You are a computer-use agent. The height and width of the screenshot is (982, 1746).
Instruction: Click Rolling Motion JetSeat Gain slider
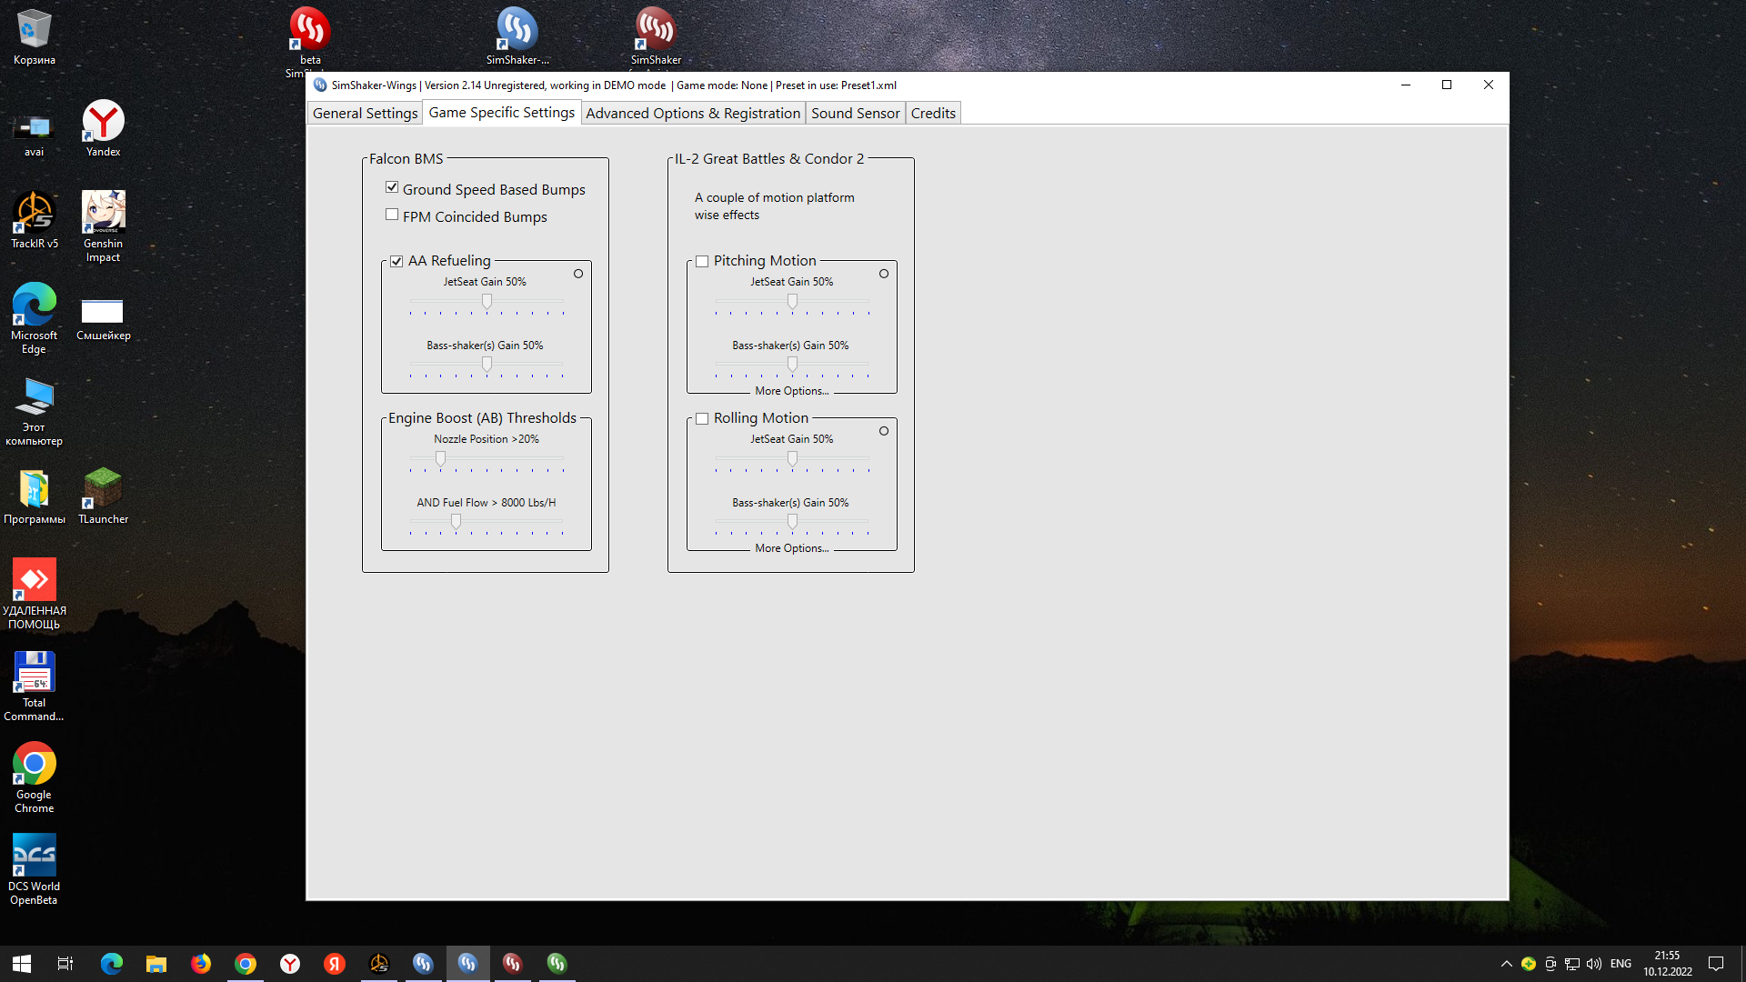click(x=792, y=461)
